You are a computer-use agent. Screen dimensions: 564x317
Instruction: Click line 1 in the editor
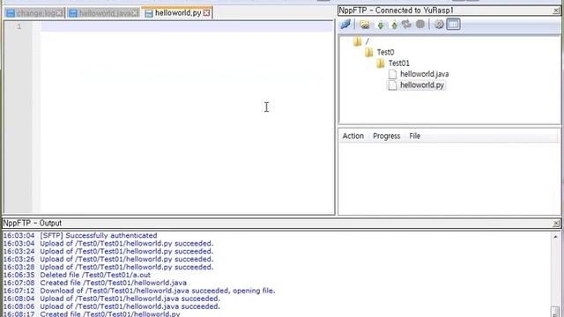187,26
